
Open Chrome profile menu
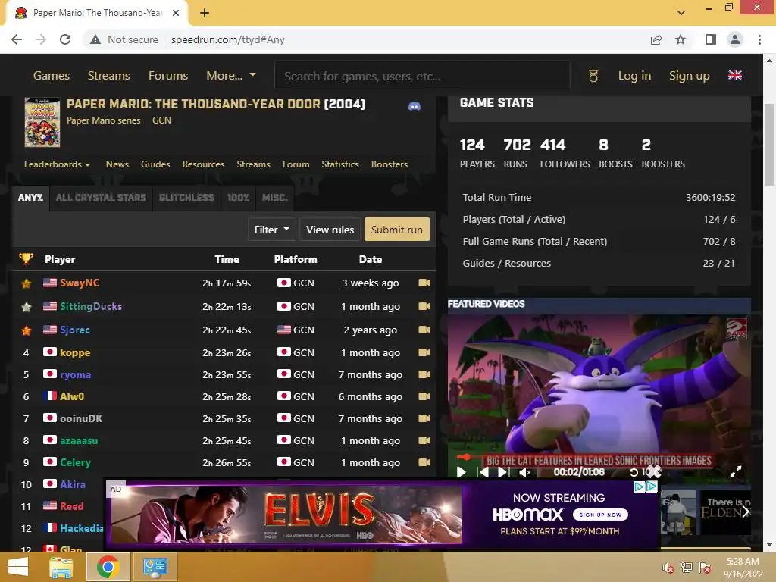tap(735, 39)
